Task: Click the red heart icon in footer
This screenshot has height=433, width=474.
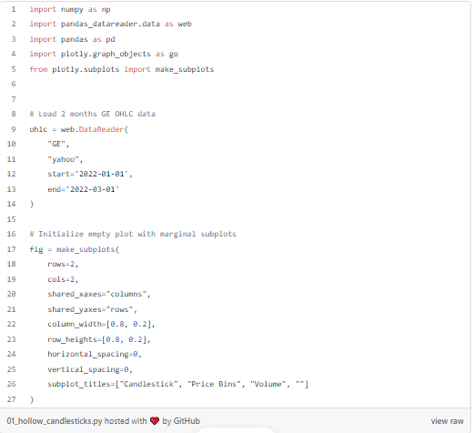Action: (155, 421)
